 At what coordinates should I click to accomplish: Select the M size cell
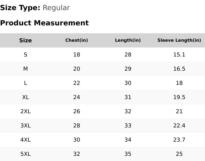click(25, 69)
